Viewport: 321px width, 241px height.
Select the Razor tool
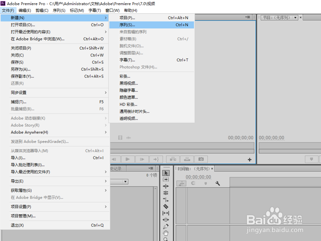point(166,206)
